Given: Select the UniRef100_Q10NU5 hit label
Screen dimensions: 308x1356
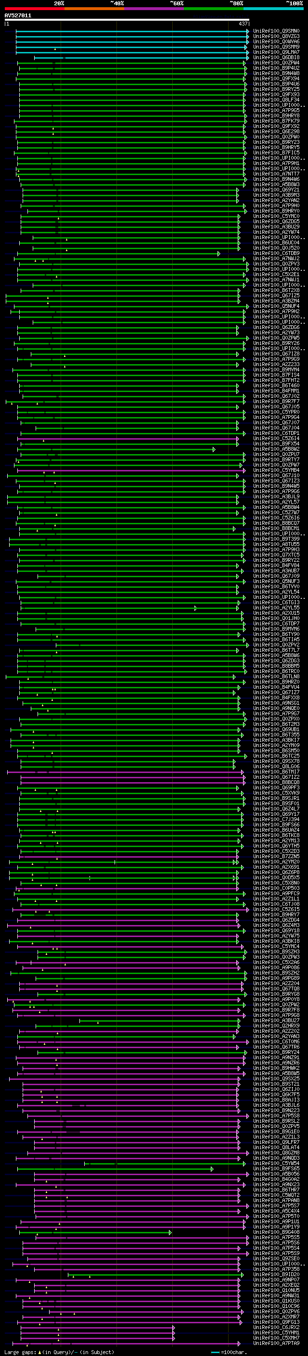Looking at the screenshot, I should pyautogui.click(x=276, y=1290).
